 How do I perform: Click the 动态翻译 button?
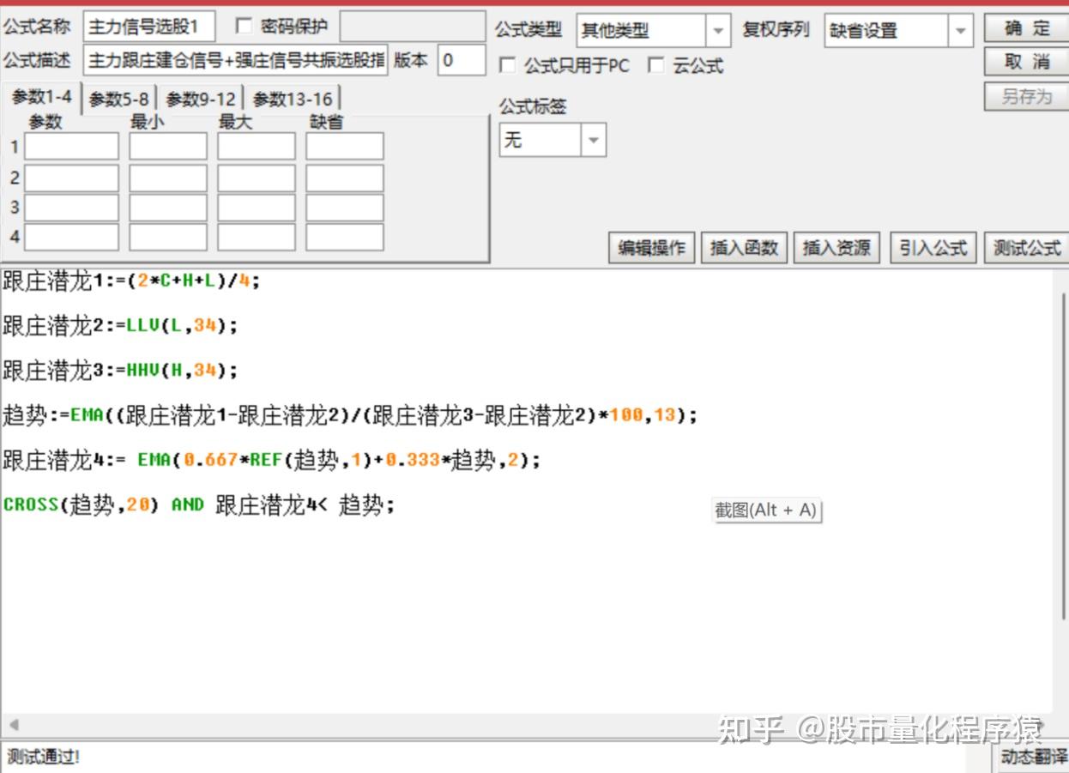point(1033,757)
